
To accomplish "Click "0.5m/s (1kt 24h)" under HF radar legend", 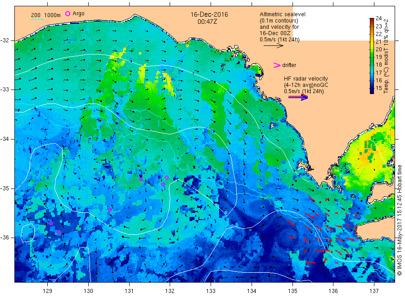I will pos(304,91).
